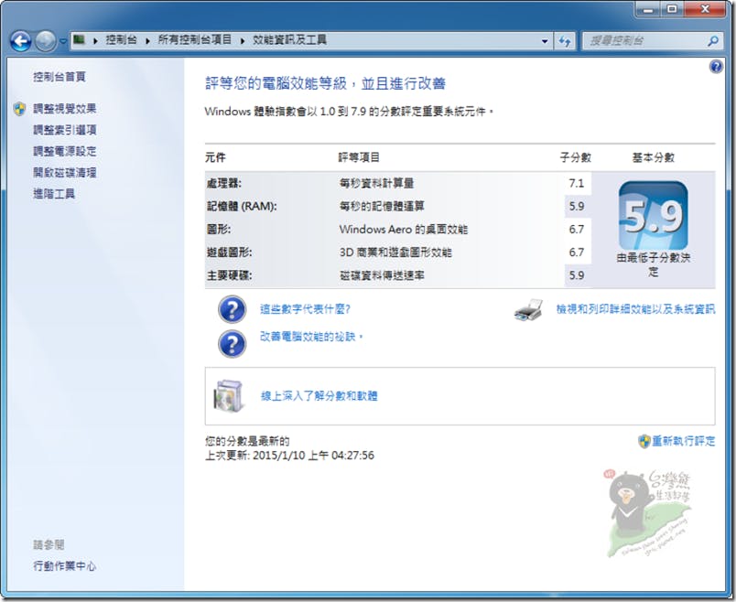Click the 5.9 subscore for 記憶體 (RAM)
This screenshot has width=736, height=602.
tap(577, 206)
